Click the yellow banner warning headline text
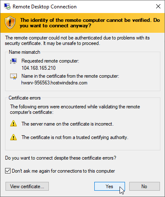The height and width of the screenshot is (197, 165). 90,23
